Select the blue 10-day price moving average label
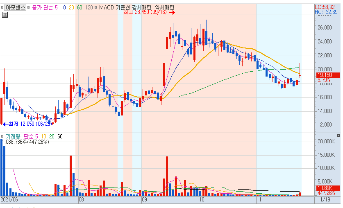 (x=64, y=8)
